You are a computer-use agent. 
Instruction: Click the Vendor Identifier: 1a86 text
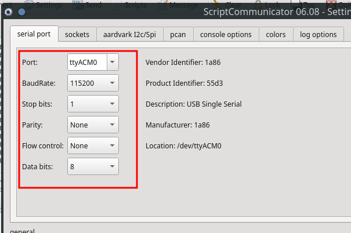click(x=183, y=63)
